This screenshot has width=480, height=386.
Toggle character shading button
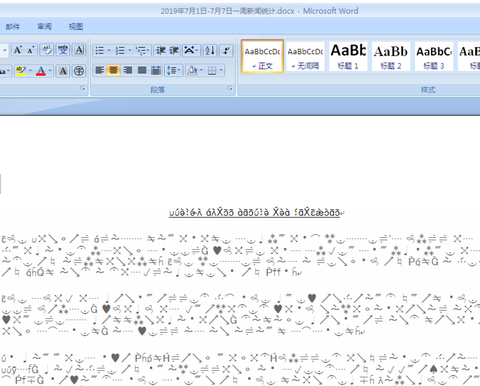(x=63, y=71)
